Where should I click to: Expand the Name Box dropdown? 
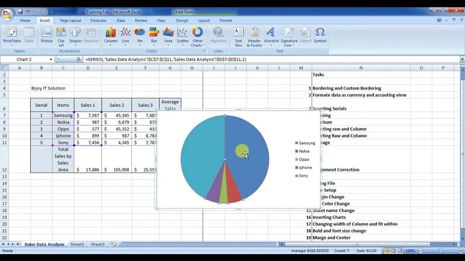[x=51, y=59]
